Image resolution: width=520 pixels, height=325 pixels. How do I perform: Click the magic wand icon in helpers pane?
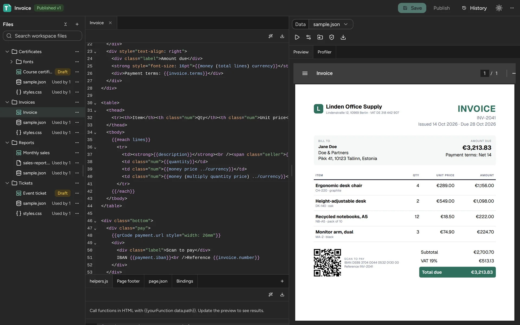tap(271, 294)
